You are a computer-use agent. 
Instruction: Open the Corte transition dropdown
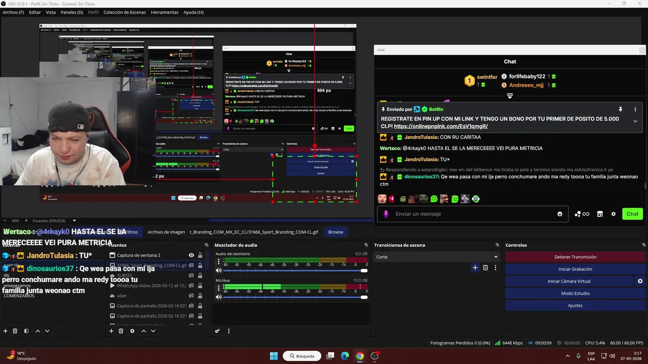coord(436,257)
